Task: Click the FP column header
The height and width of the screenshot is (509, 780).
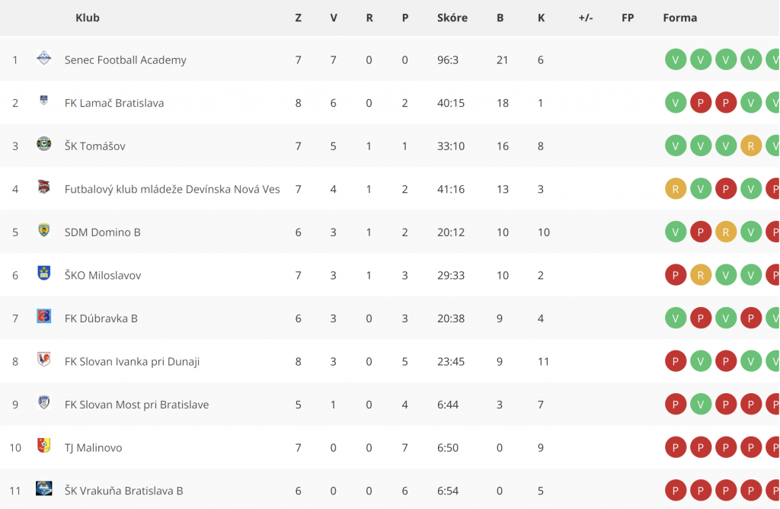Action: point(628,18)
